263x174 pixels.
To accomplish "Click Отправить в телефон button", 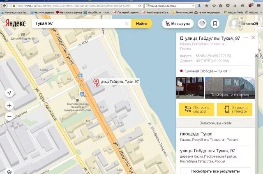I will click(x=235, y=109).
